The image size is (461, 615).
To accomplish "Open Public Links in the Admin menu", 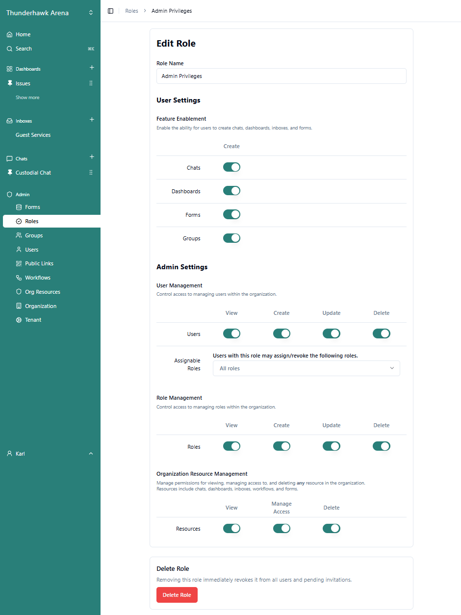I will [39, 263].
